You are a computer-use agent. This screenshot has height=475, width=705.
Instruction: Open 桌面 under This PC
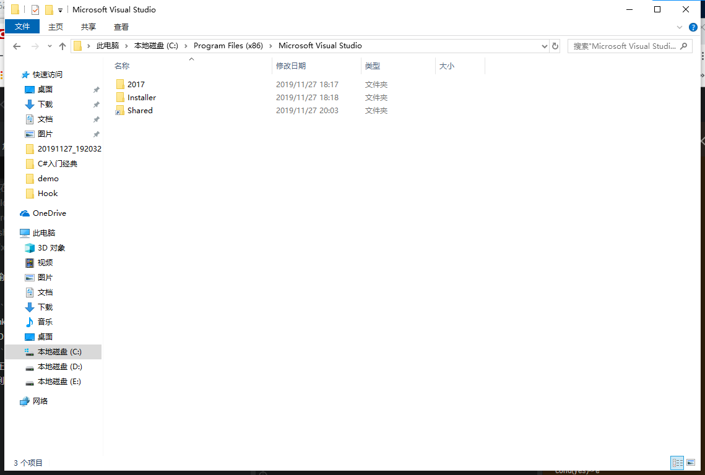[x=45, y=336]
